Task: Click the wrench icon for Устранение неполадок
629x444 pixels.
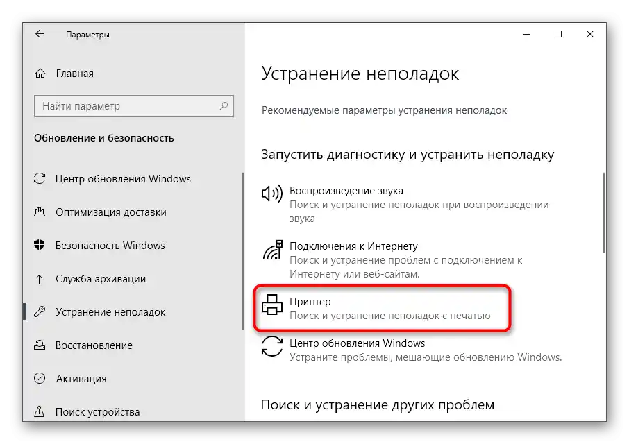Action: click(40, 311)
